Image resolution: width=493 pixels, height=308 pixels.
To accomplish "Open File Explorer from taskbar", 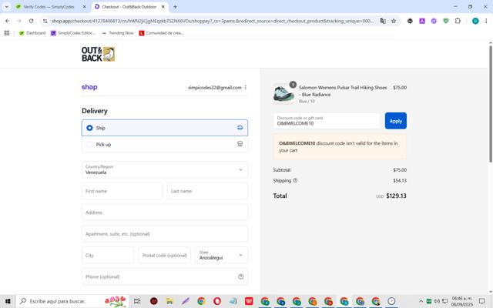I will 169,301.
